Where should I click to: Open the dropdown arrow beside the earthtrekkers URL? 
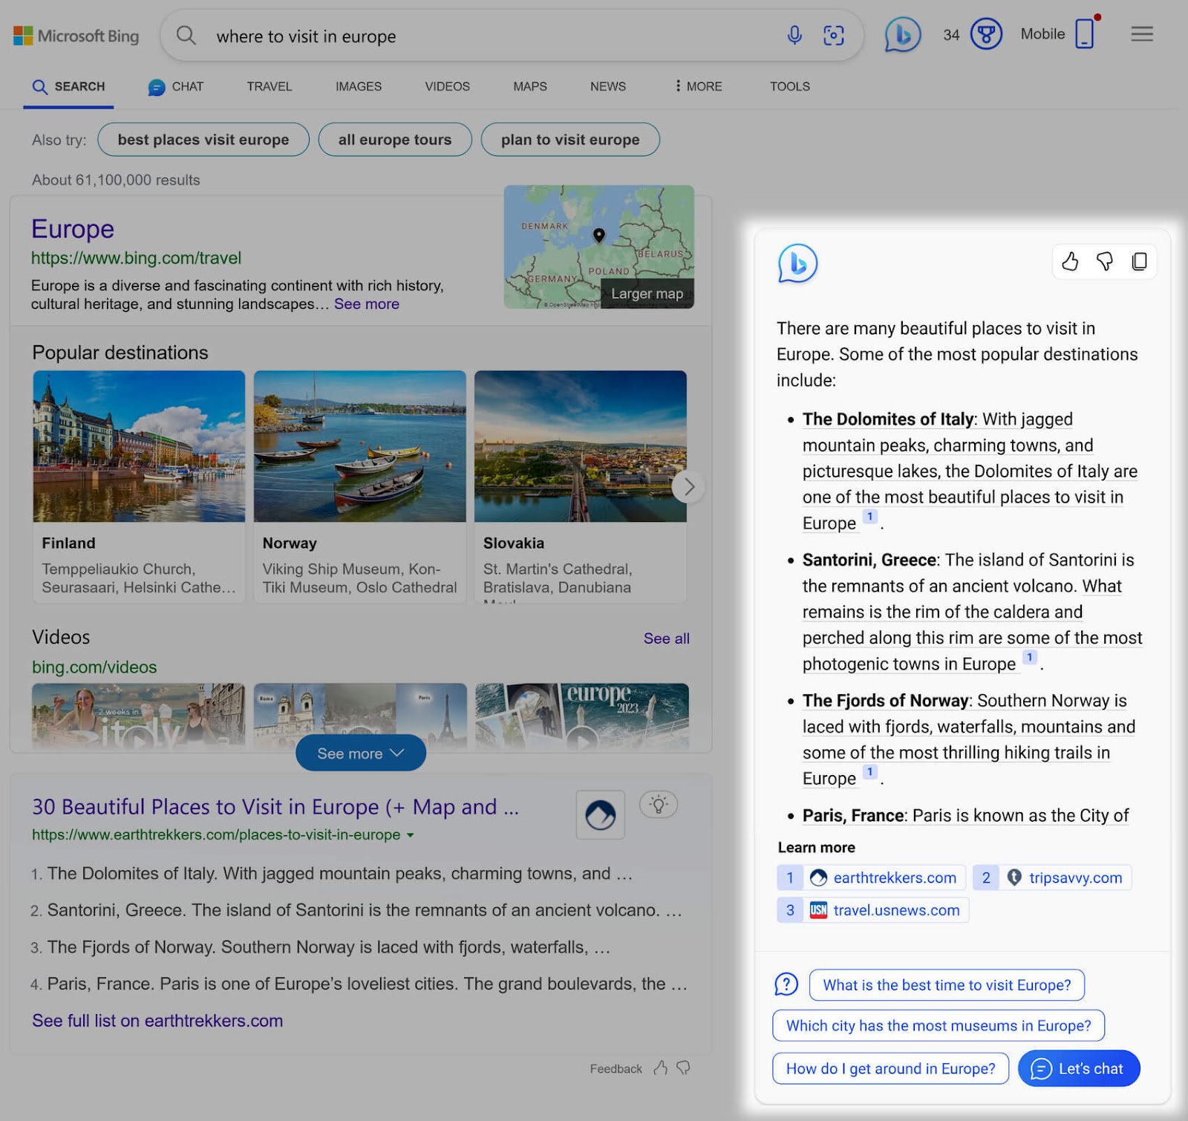411,834
